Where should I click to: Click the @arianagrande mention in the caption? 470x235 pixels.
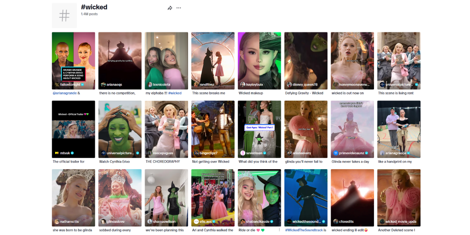tap(65, 93)
